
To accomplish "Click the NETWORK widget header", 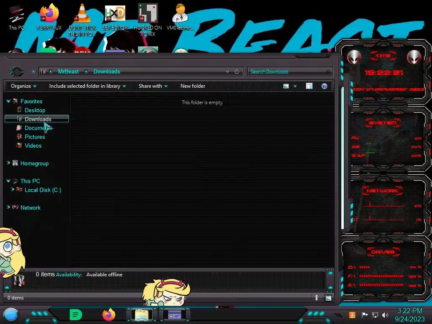I will pyautogui.click(x=383, y=191).
